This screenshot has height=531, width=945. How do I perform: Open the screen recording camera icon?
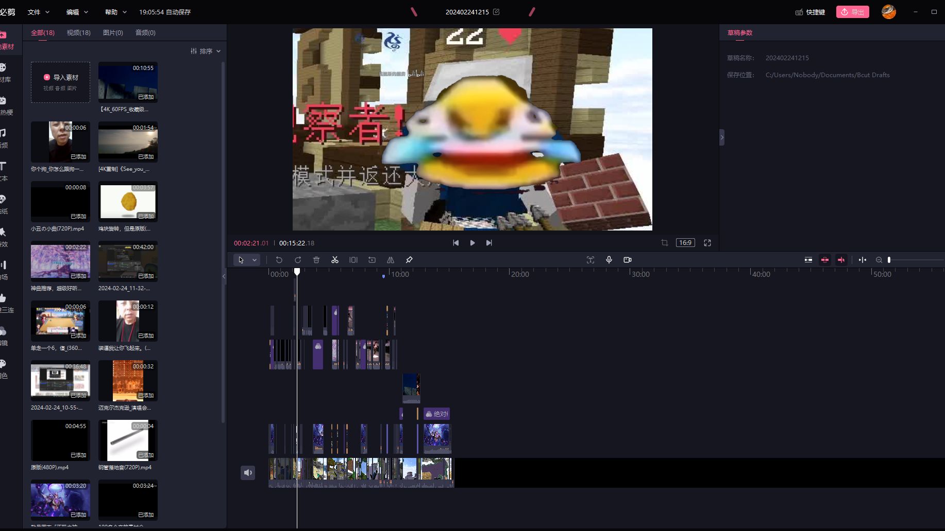coord(628,260)
